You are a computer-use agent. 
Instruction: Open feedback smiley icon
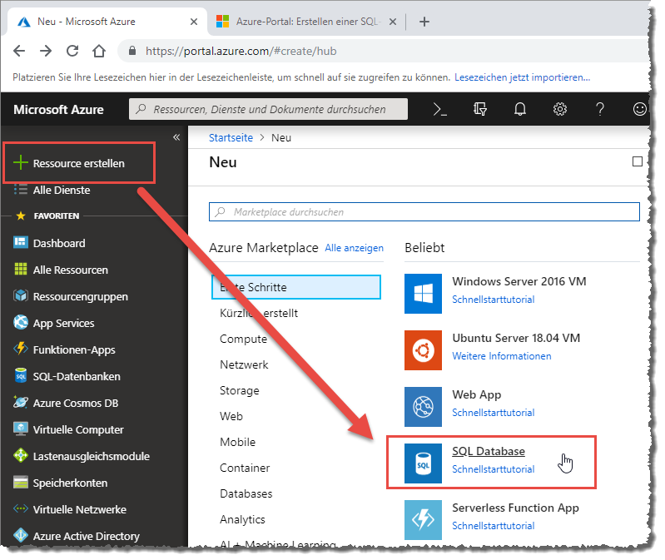639,109
